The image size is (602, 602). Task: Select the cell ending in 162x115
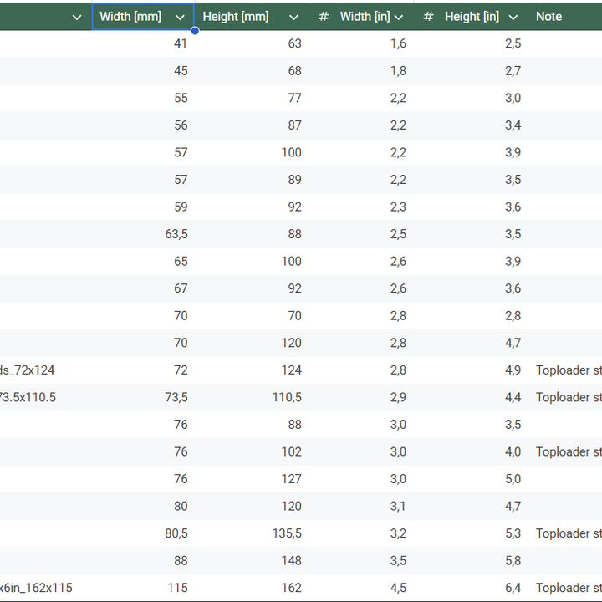pyautogui.click(x=37, y=588)
